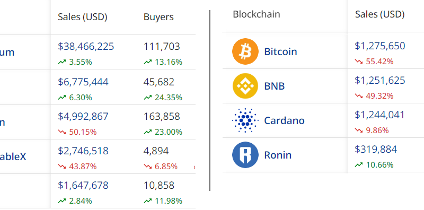Viewport: 424px width, 210px height.
Task: Click the red down arrow beside 55.42%
Action: pos(359,62)
